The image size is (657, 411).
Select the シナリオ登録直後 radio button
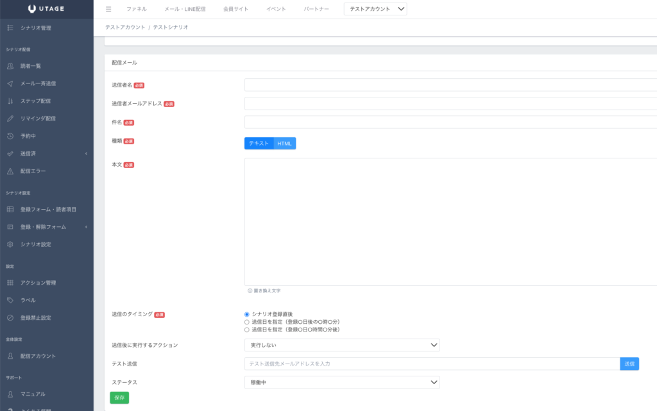[x=247, y=314]
